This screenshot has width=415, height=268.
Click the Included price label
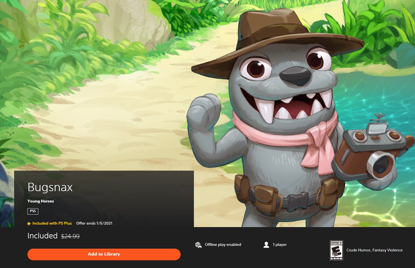tap(43, 236)
